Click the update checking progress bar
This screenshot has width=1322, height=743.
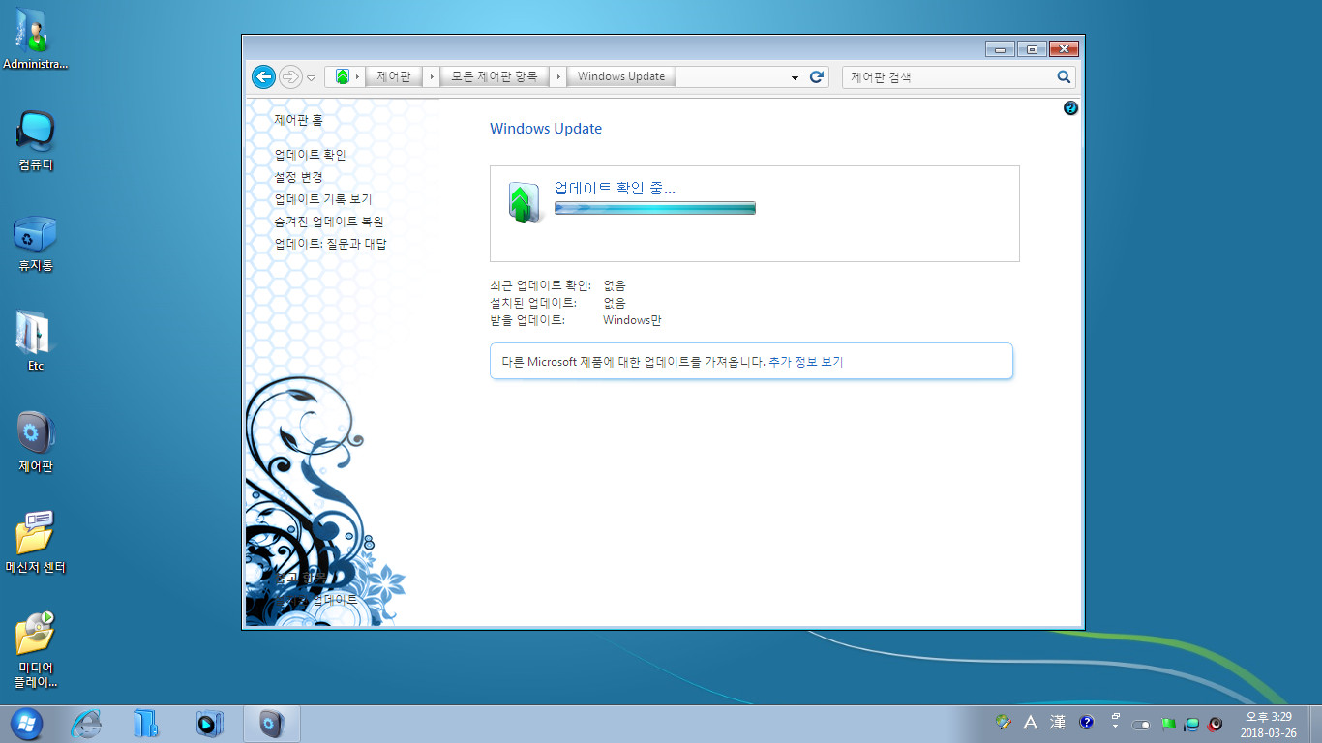pyautogui.click(x=654, y=208)
